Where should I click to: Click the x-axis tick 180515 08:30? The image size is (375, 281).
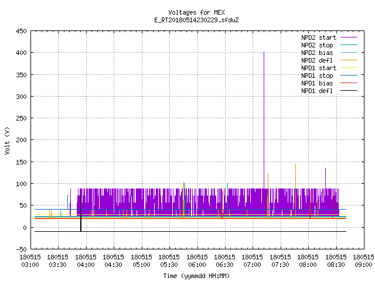(x=336, y=261)
